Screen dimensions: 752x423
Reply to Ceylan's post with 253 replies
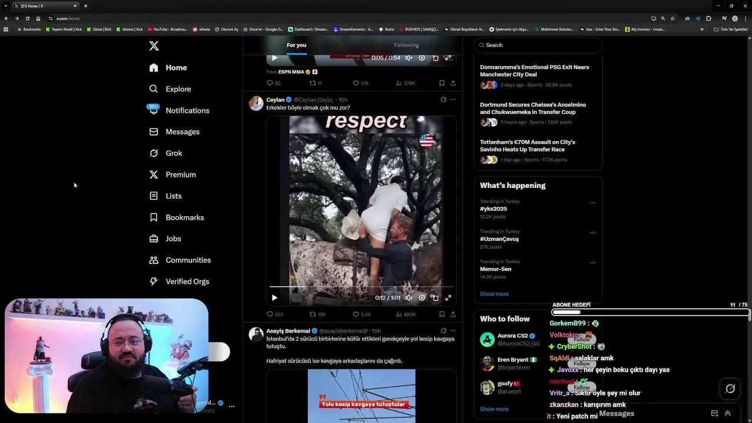(x=274, y=314)
